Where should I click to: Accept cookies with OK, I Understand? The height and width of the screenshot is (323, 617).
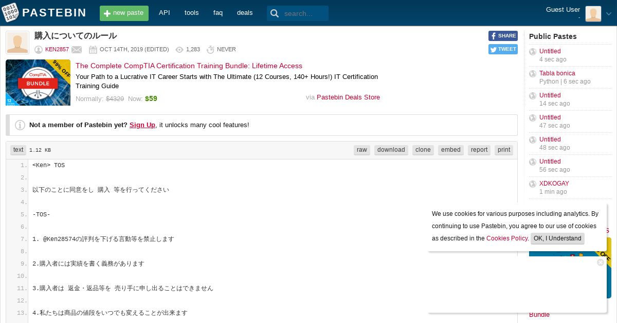pyautogui.click(x=557, y=238)
